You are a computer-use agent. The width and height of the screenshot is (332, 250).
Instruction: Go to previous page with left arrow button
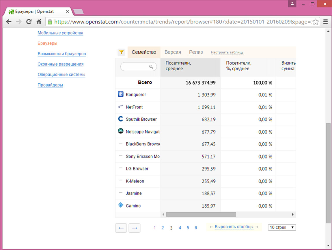tap(121, 228)
